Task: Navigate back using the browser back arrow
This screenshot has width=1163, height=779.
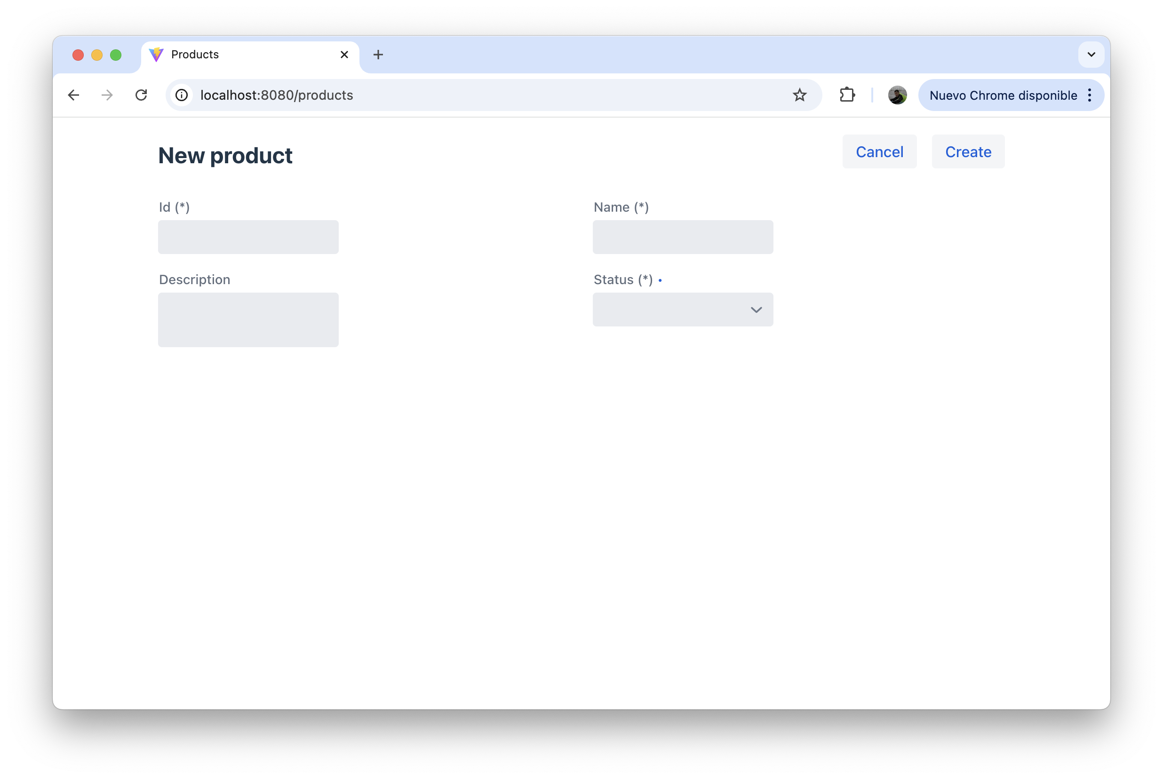Action: tap(73, 95)
